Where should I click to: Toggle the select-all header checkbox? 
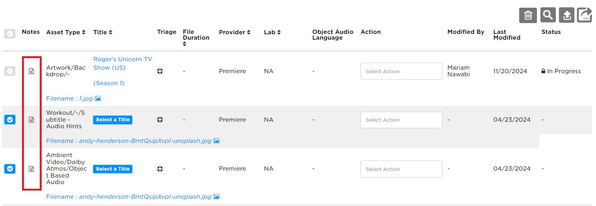click(x=10, y=34)
